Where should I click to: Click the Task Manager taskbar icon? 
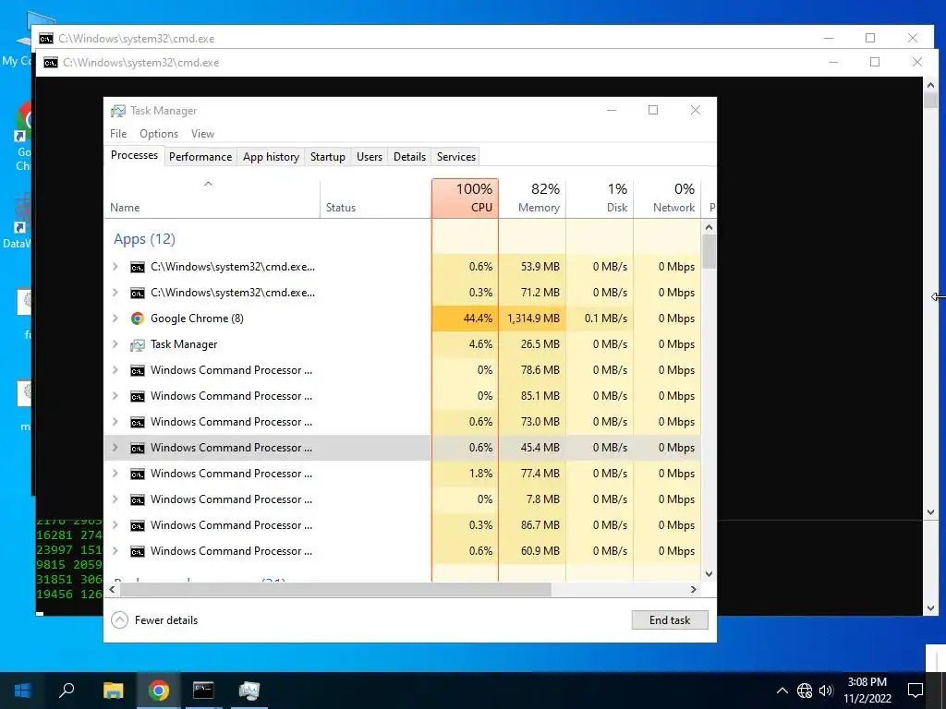point(249,691)
